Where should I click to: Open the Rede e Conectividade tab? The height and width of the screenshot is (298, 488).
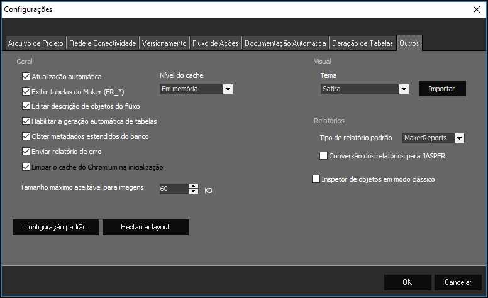(103, 43)
